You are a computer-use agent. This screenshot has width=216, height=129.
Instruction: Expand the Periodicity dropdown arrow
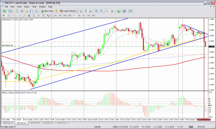pyautogui.click(x=126, y=11)
